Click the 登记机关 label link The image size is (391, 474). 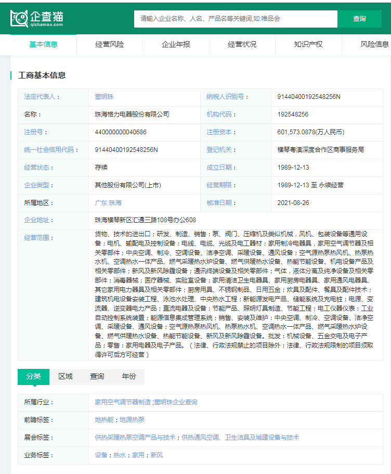click(219, 150)
